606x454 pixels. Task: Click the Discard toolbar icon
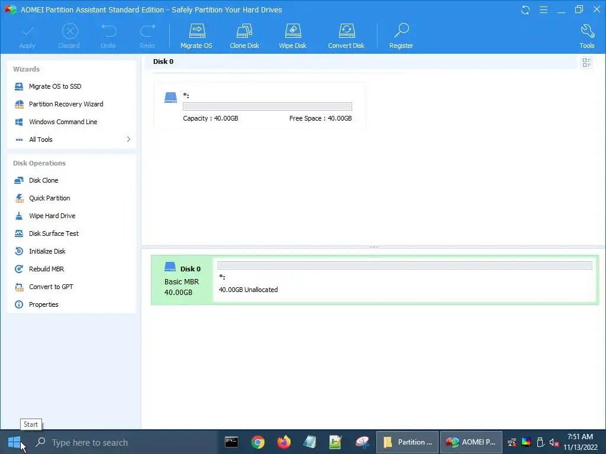pyautogui.click(x=70, y=31)
